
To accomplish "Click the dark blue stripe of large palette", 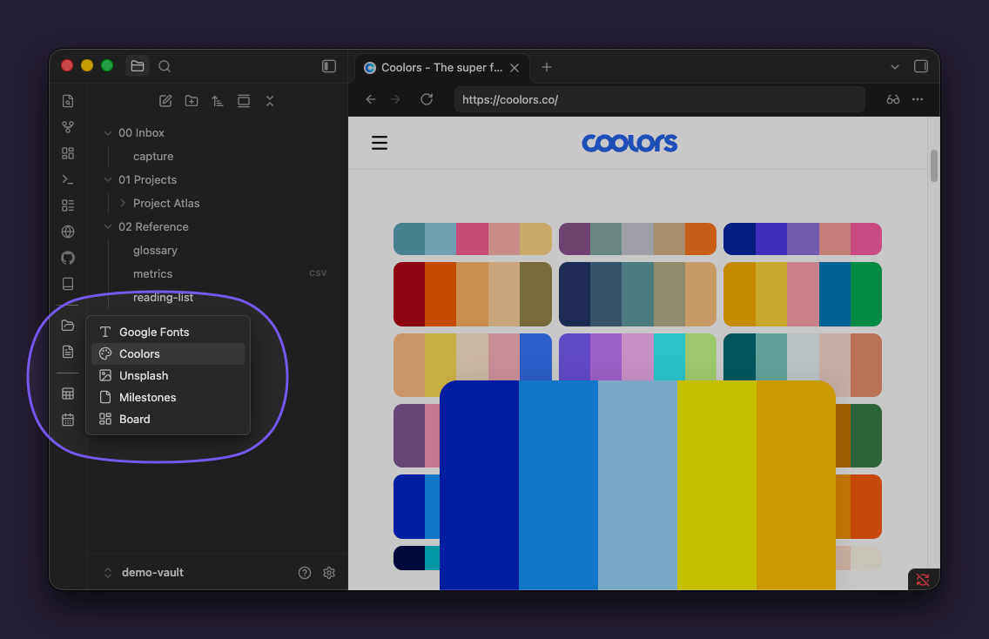I will point(480,486).
